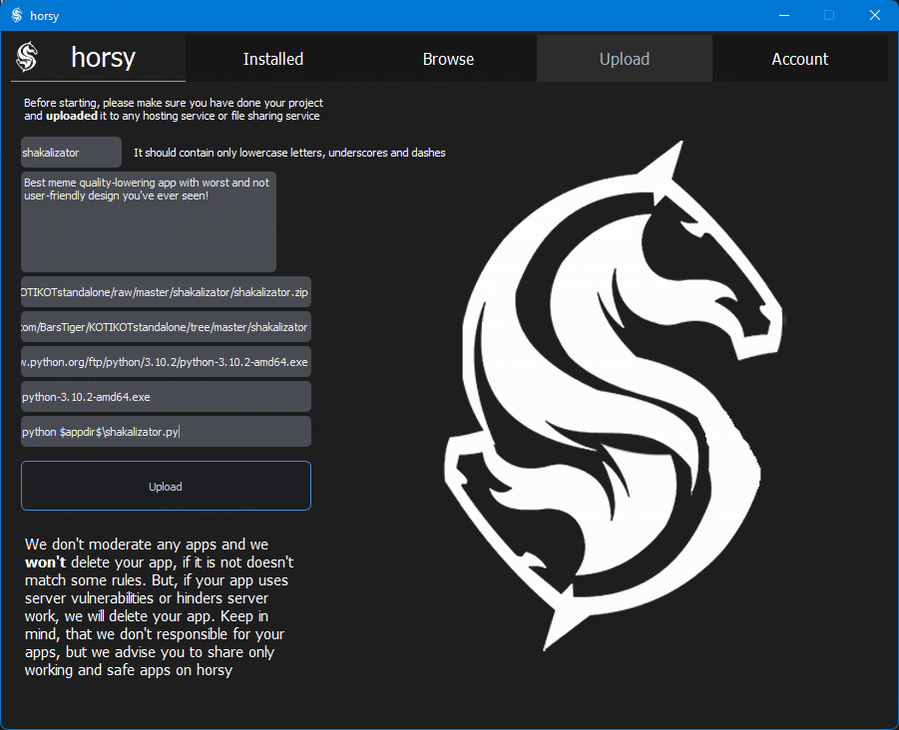Click the run command field with $appdir$

point(166,432)
